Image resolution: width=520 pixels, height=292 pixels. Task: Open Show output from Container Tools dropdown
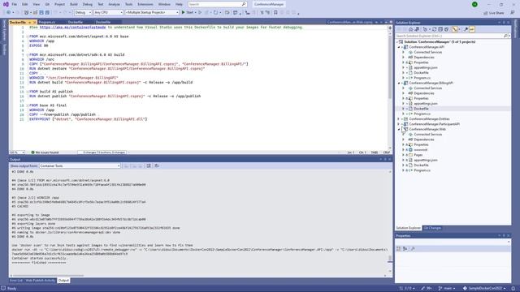click(80, 165)
